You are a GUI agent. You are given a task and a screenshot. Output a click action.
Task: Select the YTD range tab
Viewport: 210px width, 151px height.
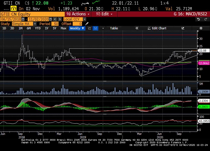(x=38, y=28)
